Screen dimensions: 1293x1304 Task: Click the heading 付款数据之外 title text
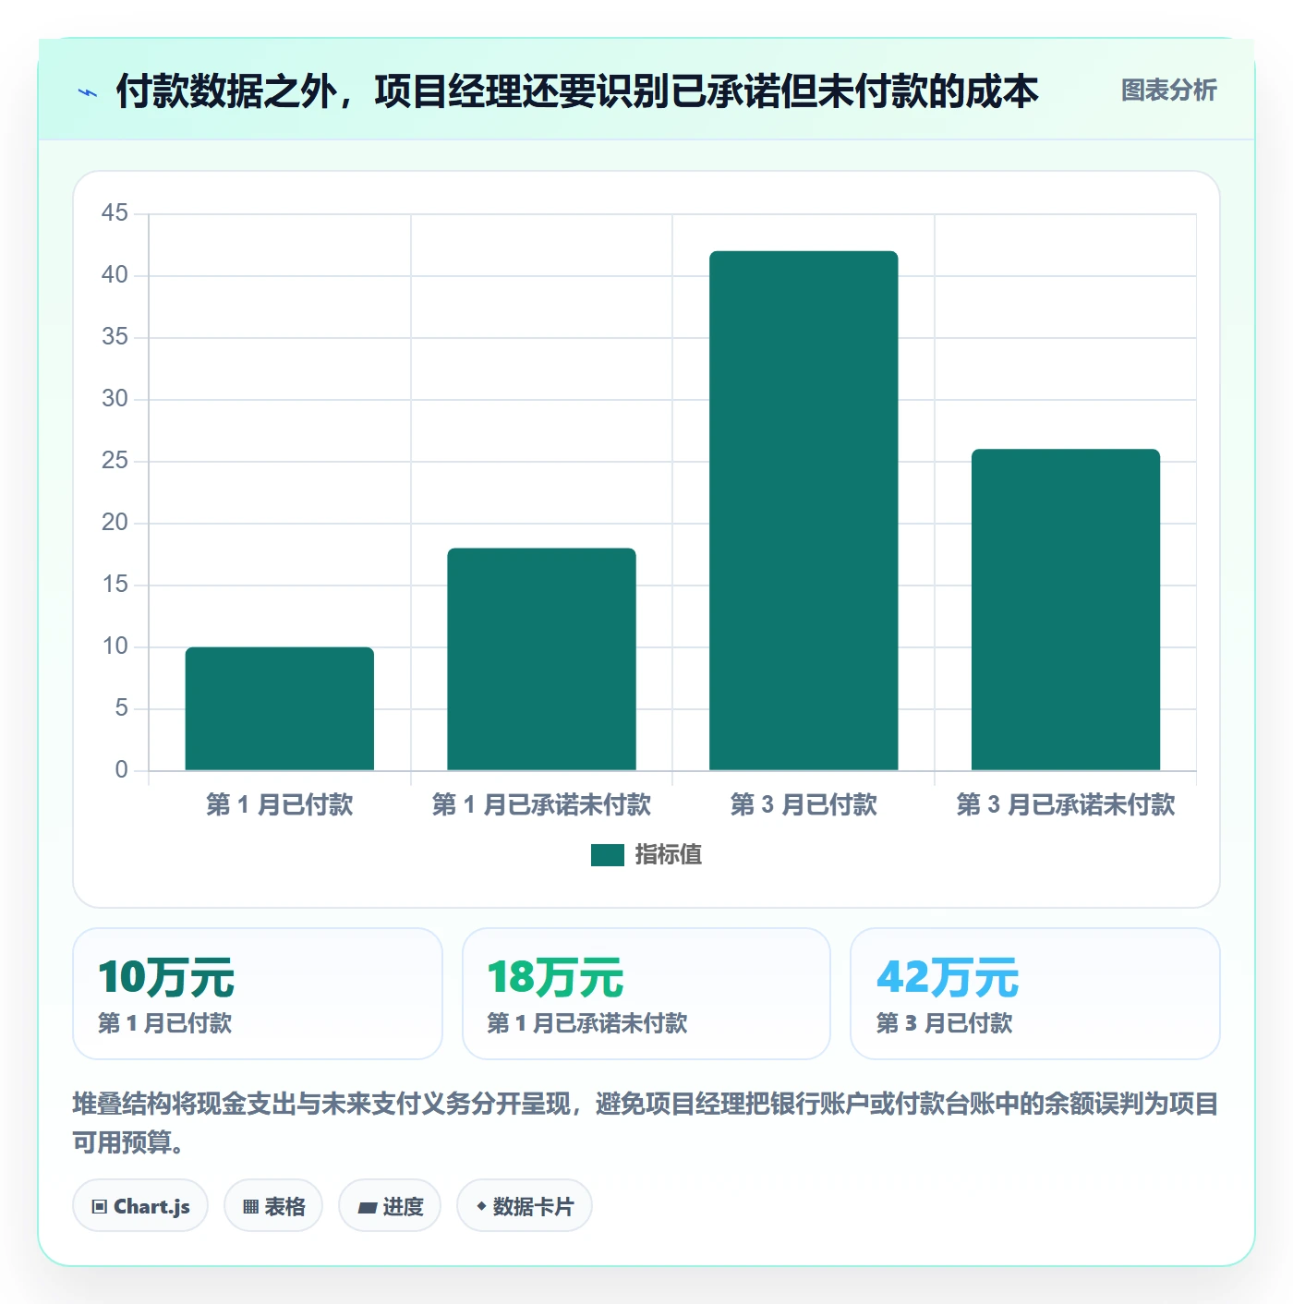[577, 91]
